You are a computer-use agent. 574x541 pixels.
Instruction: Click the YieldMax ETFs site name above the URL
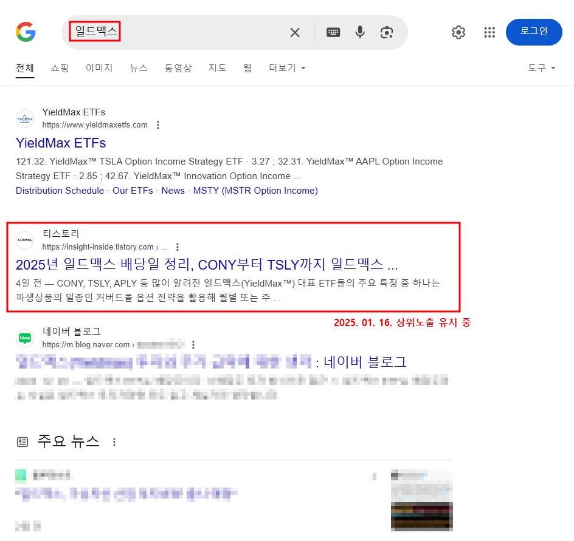(74, 112)
